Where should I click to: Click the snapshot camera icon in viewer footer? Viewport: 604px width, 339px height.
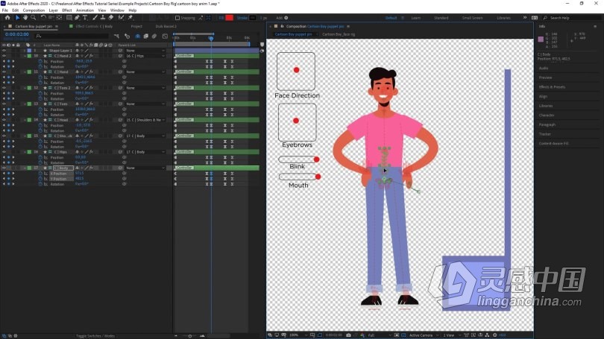click(349, 335)
